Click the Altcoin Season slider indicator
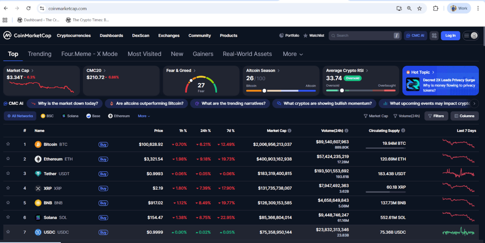 point(265,91)
